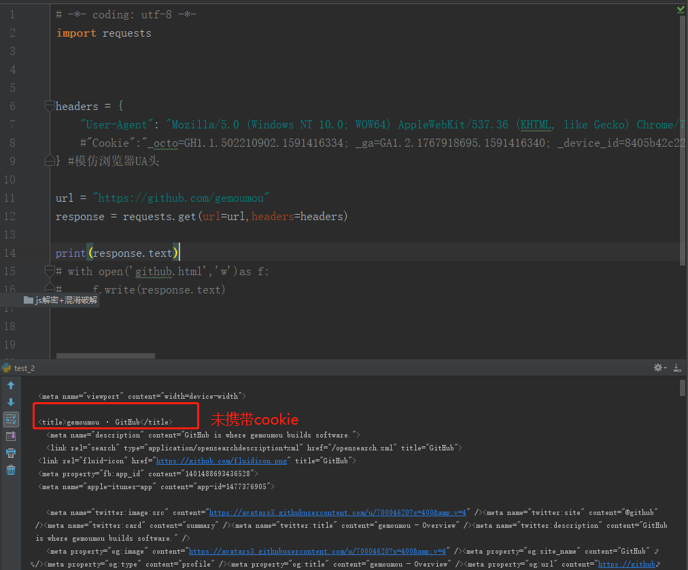Viewport: 688px width, 570px height.
Task: Open avatars3 link in twitter:image:src meta
Action: [x=337, y=512]
